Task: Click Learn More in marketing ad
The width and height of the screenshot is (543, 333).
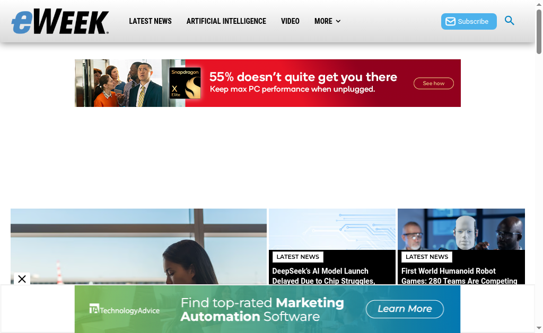Action: (x=405, y=309)
